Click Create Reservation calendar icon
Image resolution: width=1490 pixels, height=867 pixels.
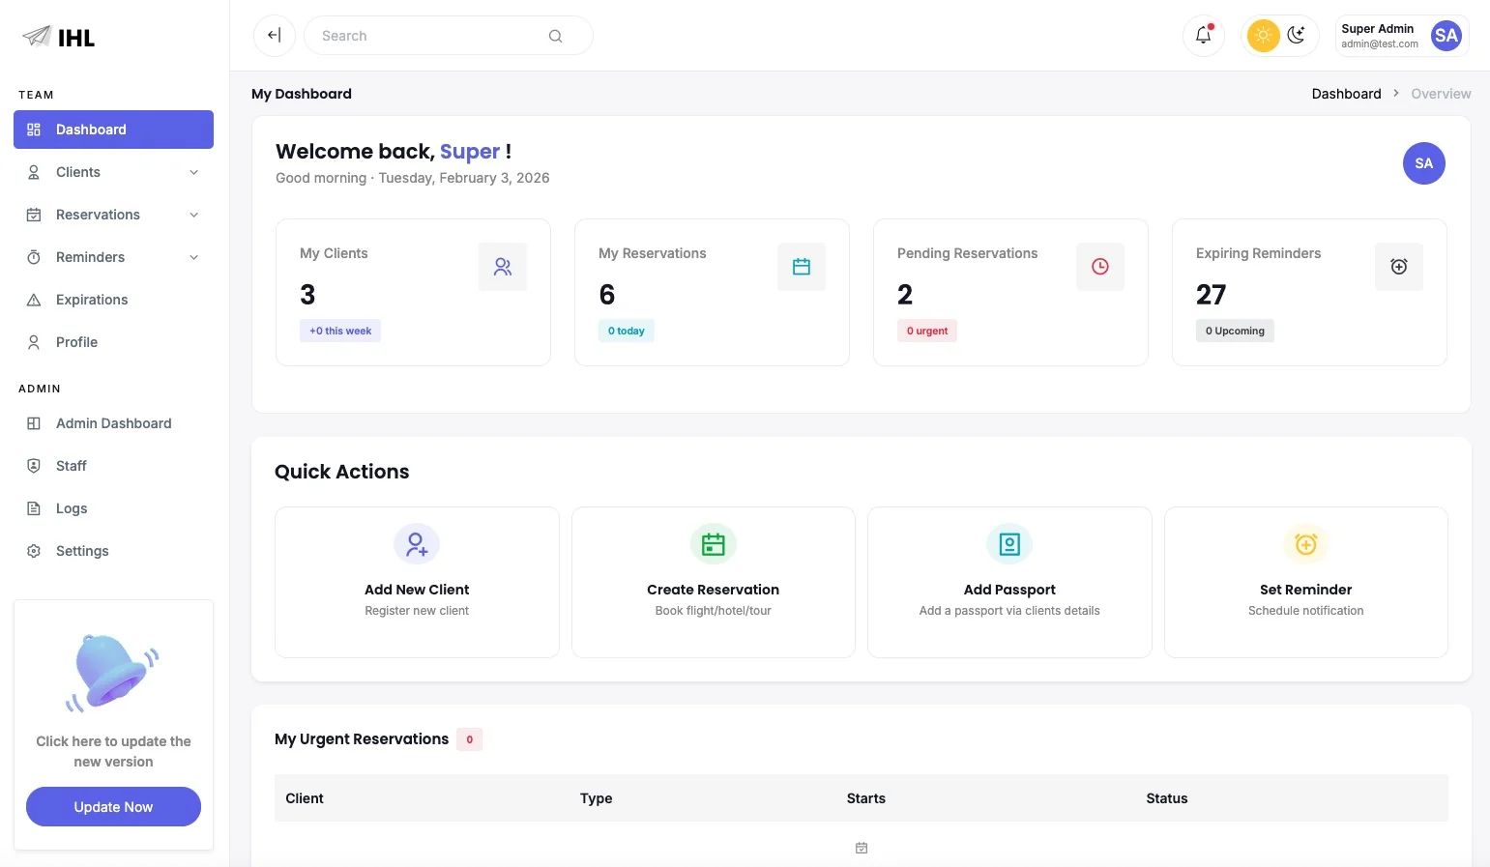pos(714,544)
